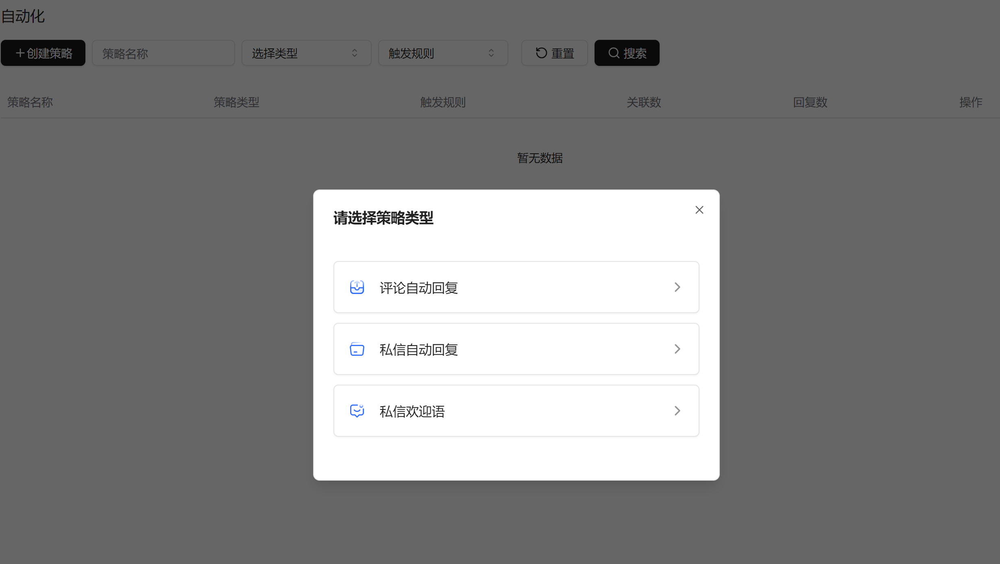Viewport: 1000px width, 564px height.
Task: Select 评论自动回复 strategy type label
Action: click(x=419, y=288)
